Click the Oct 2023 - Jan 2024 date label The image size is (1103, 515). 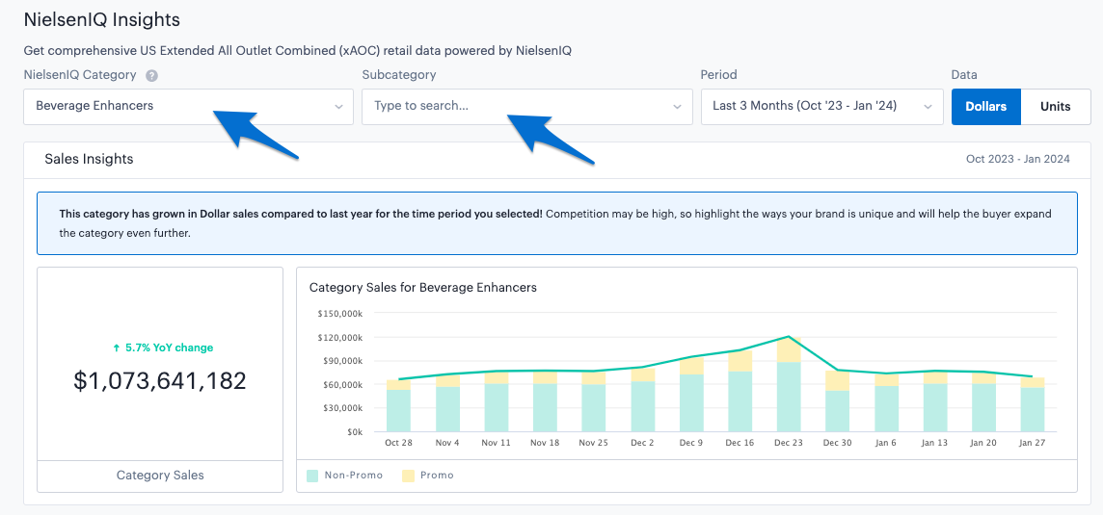pos(1018,160)
